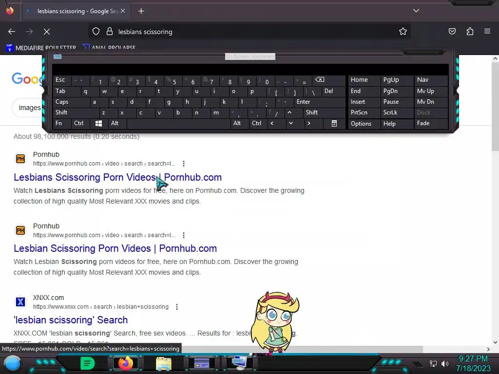Open a new tab with the plus button
This screenshot has height=374, width=499.
click(141, 11)
